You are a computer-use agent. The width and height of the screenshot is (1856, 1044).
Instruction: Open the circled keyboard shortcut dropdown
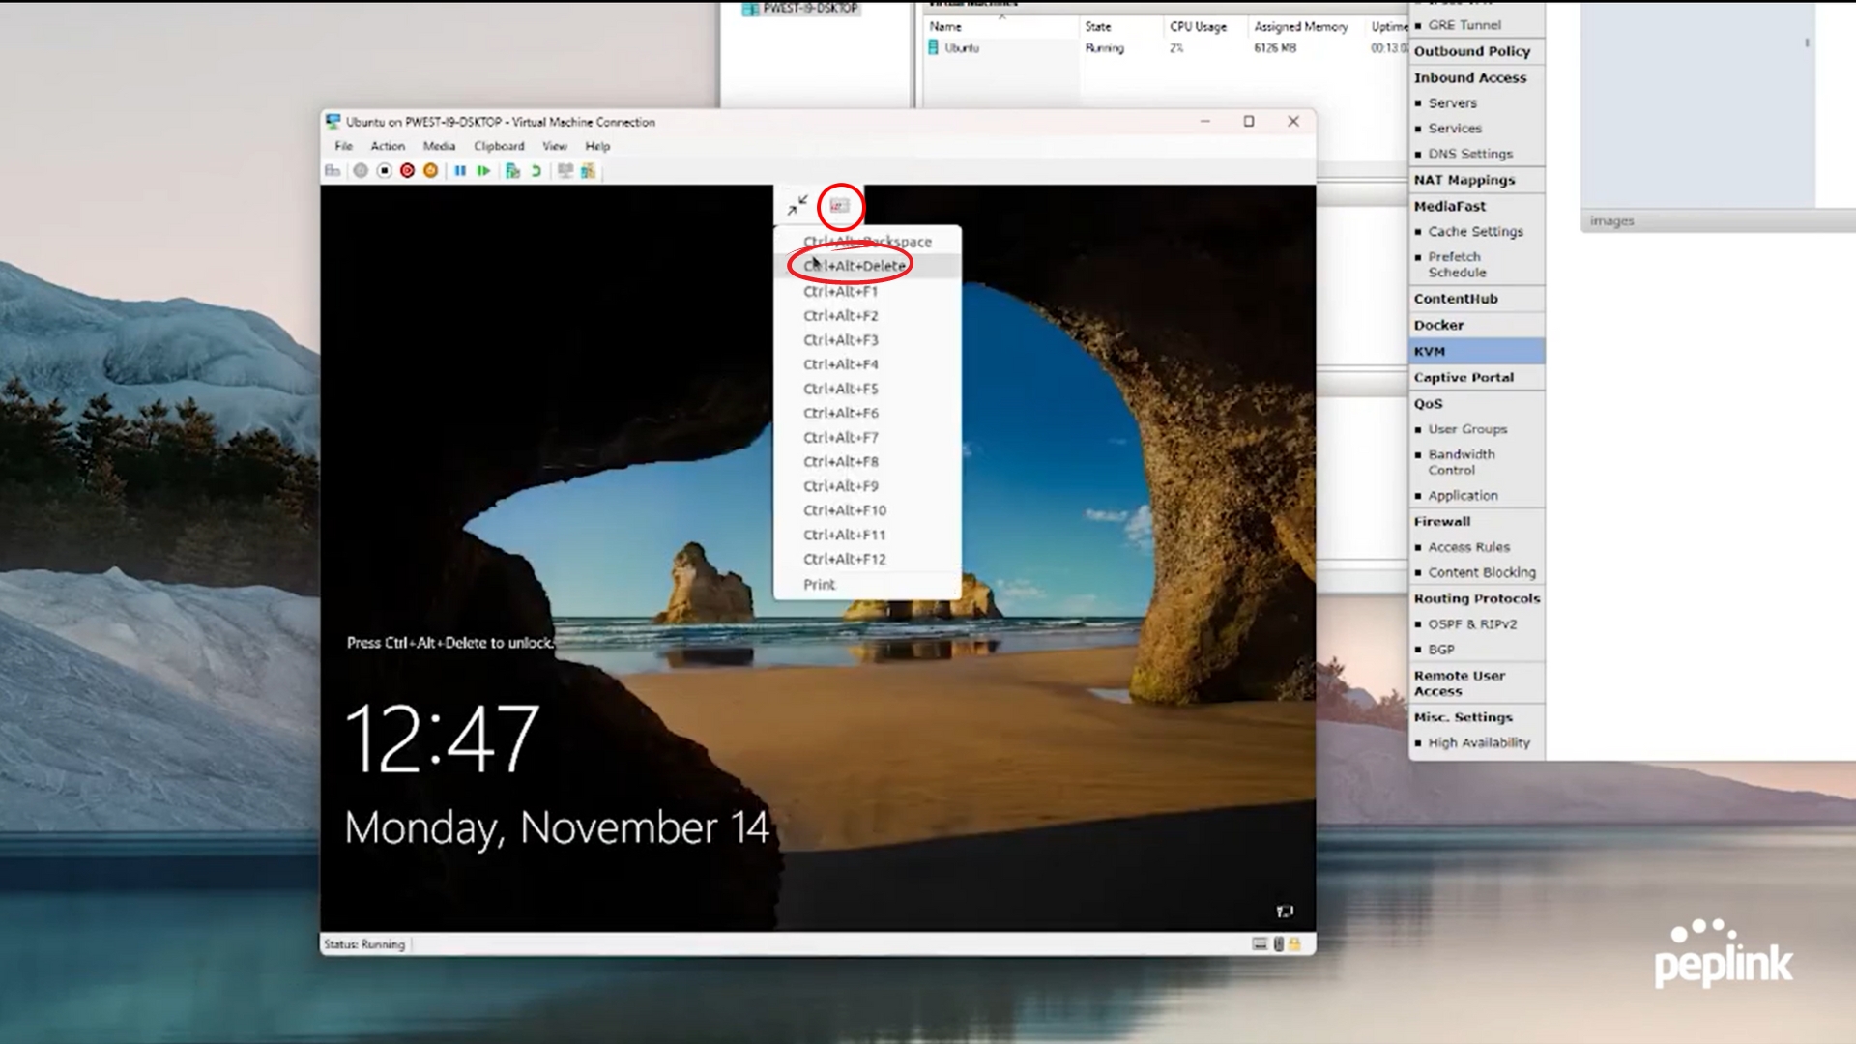click(x=839, y=204)
